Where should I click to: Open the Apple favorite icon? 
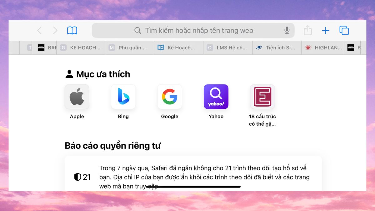tap(77, 97)
